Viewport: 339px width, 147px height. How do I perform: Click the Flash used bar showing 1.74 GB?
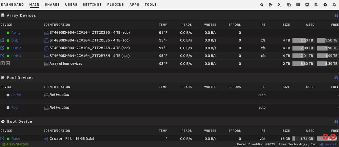[x=303, y=139]
